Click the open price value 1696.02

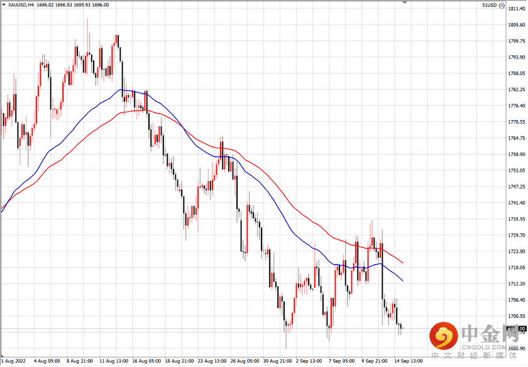(45, 5)
